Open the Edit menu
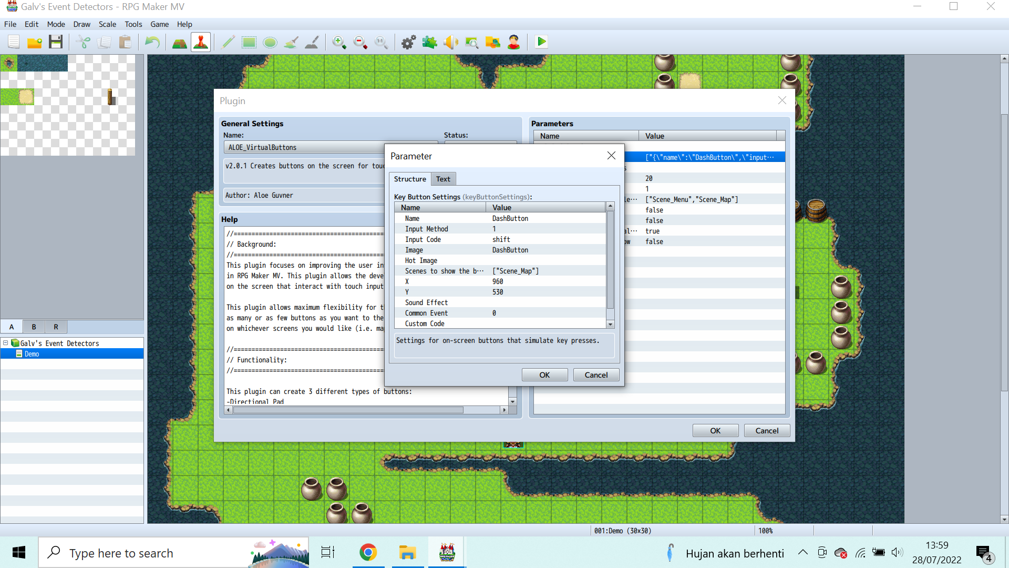This screenshot has height=568, width=1009. [32, 24]
